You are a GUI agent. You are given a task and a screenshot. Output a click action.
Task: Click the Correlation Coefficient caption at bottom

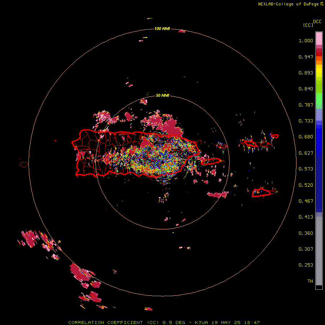click(x=164, y=322)
